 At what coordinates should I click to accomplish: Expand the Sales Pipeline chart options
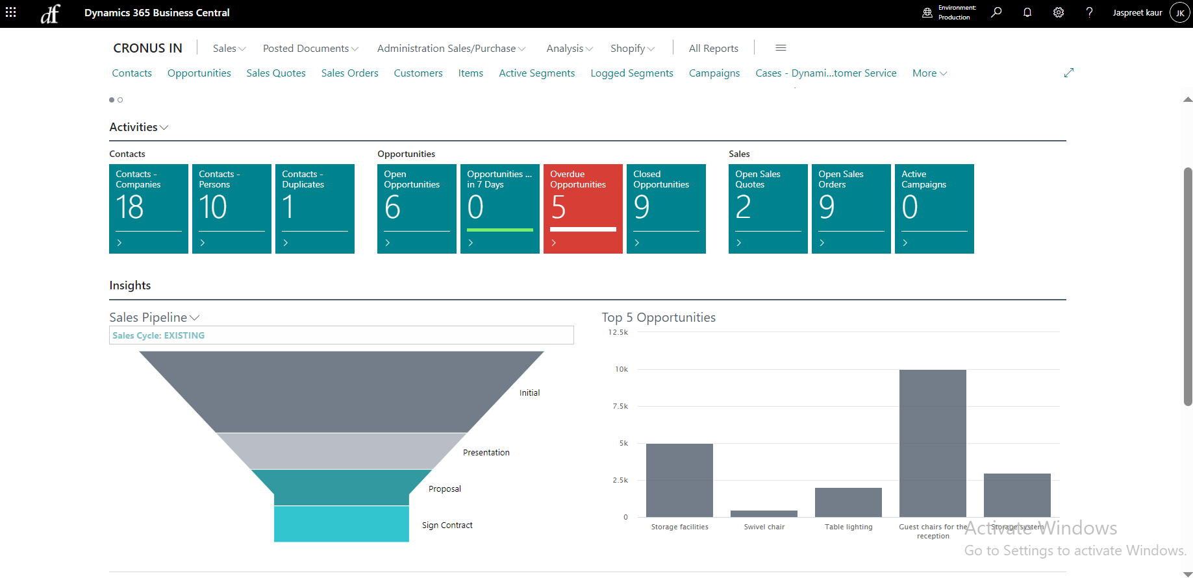coord(194,318)
